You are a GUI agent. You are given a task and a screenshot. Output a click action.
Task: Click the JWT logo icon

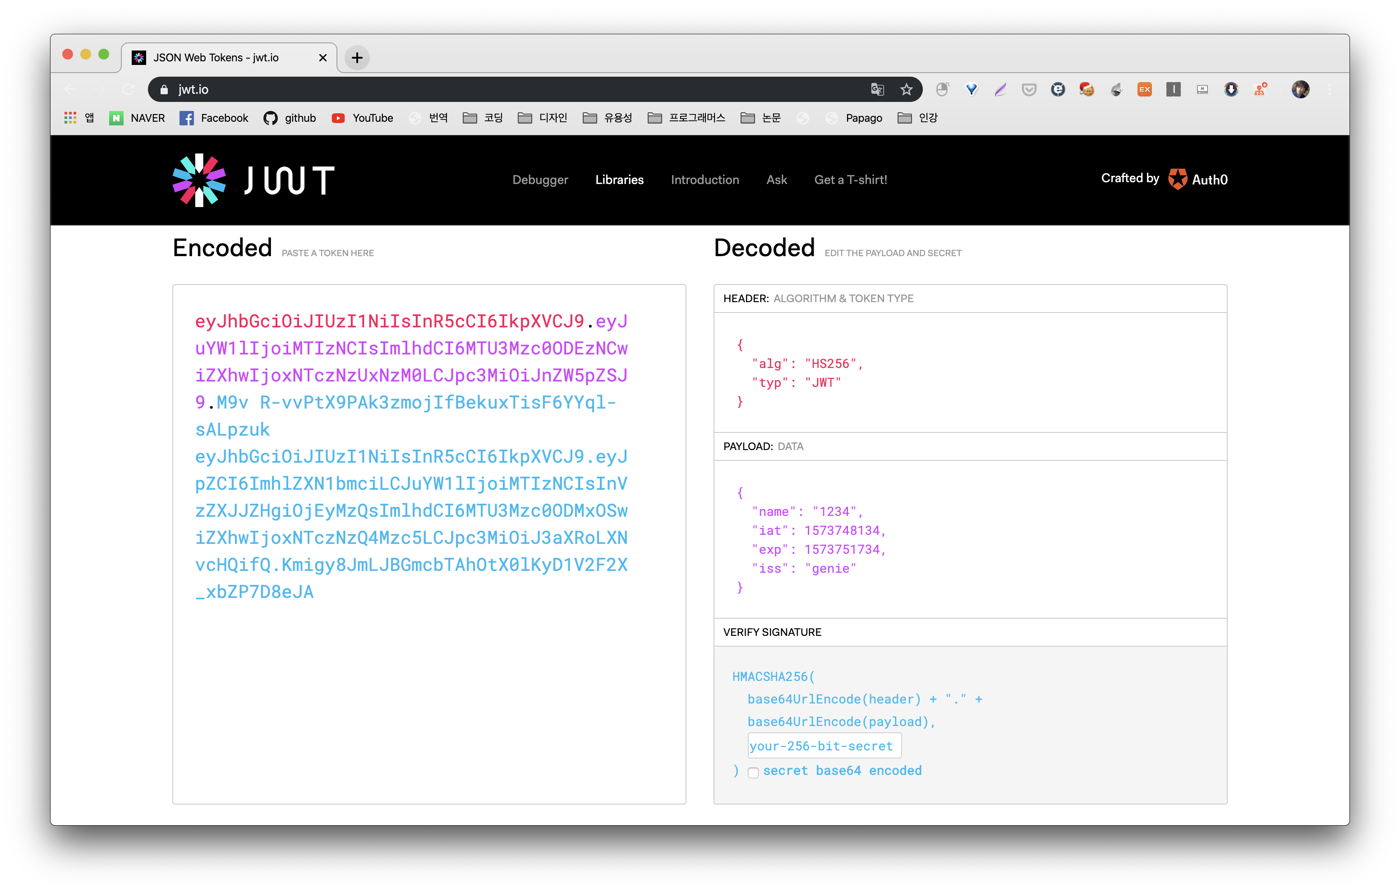pos(199,180)
